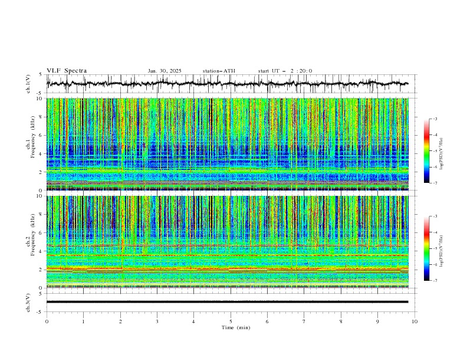
Task: Click time axis tick label '2'
Action: pyautogui.click(x=120, y=321)
